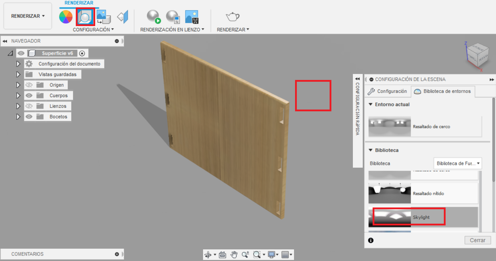This screenshot has height=261, width=496.
Task: Click the minus icon on NAVEGADOR header
Action: coord(117,41)
